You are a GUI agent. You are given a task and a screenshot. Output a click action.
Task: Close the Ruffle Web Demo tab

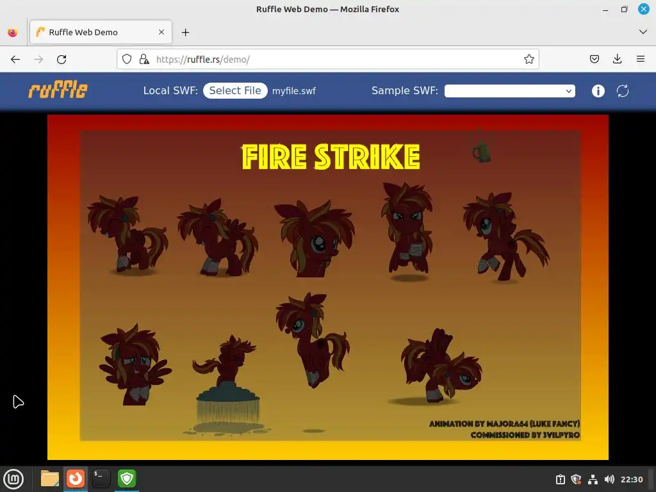(x=161, y=32)
